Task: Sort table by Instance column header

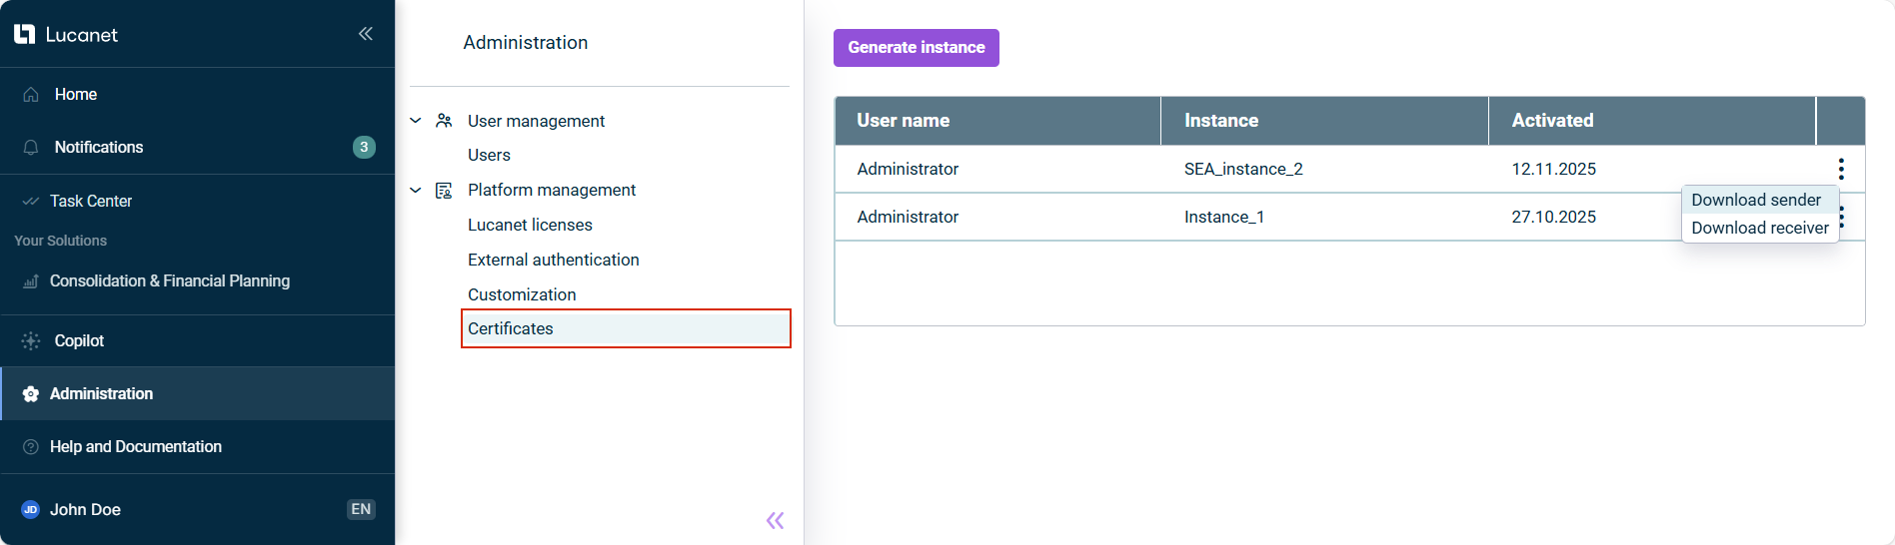Action: 1220,121
